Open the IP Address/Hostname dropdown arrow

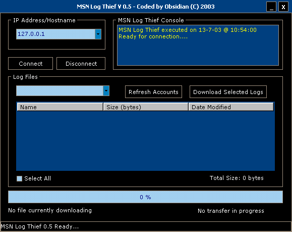tap(98, 34)
